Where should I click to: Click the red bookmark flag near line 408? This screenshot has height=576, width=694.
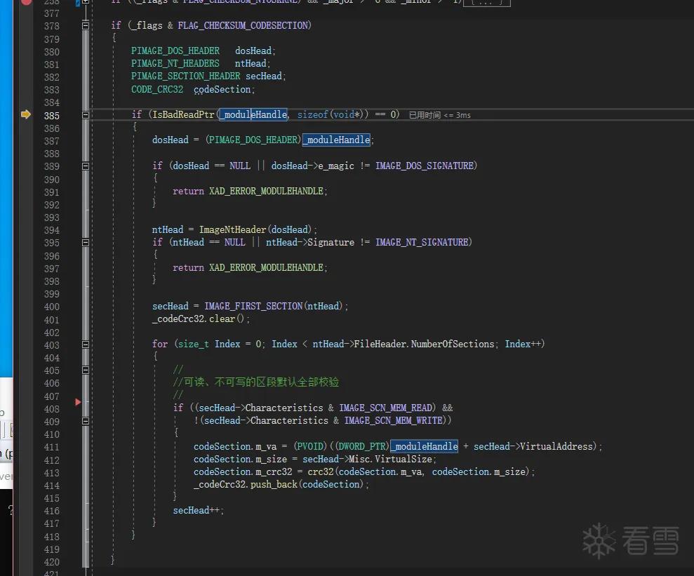pos(78,402)
